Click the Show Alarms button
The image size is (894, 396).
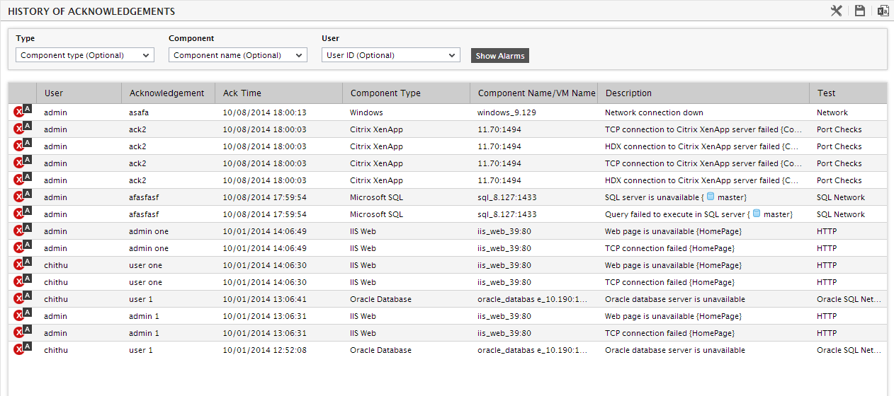coord(500,56)
